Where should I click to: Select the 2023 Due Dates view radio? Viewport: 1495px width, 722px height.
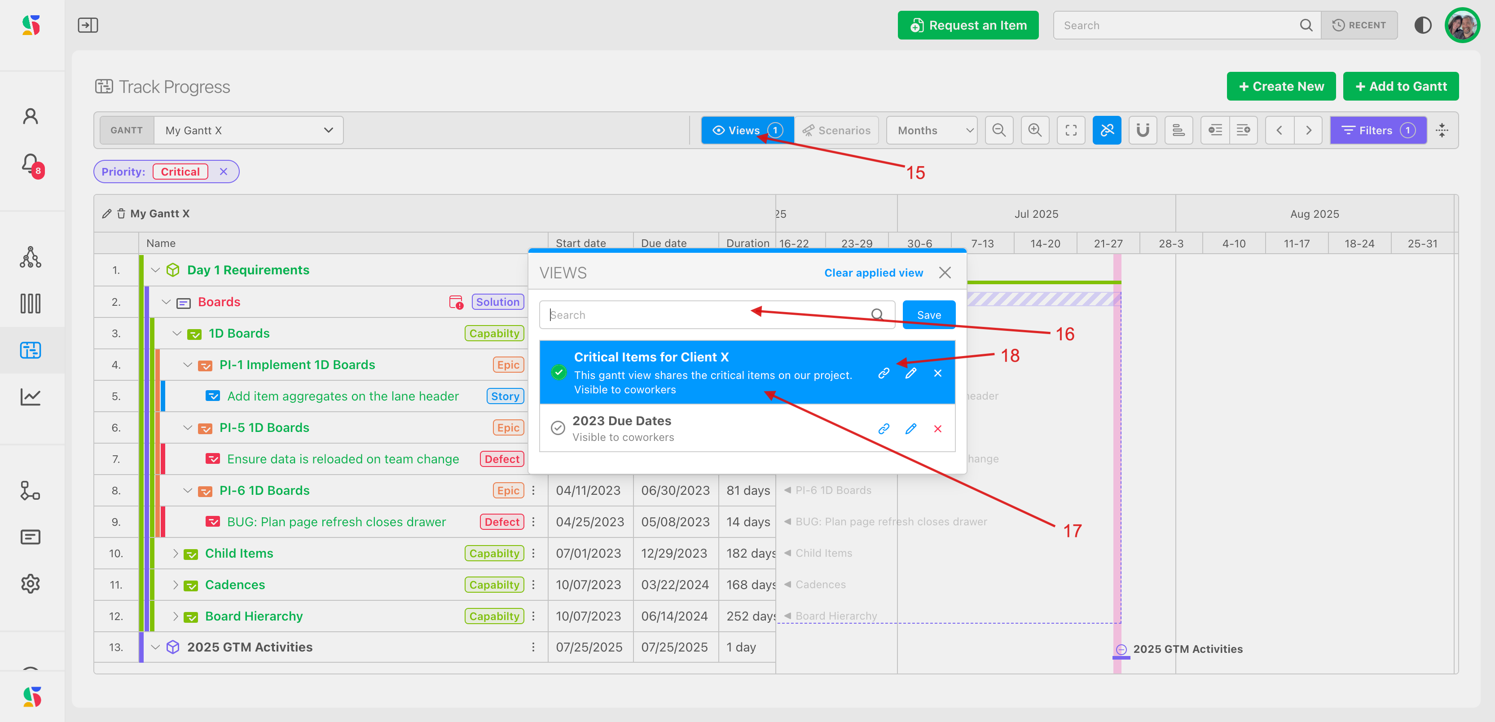[557, 428]
